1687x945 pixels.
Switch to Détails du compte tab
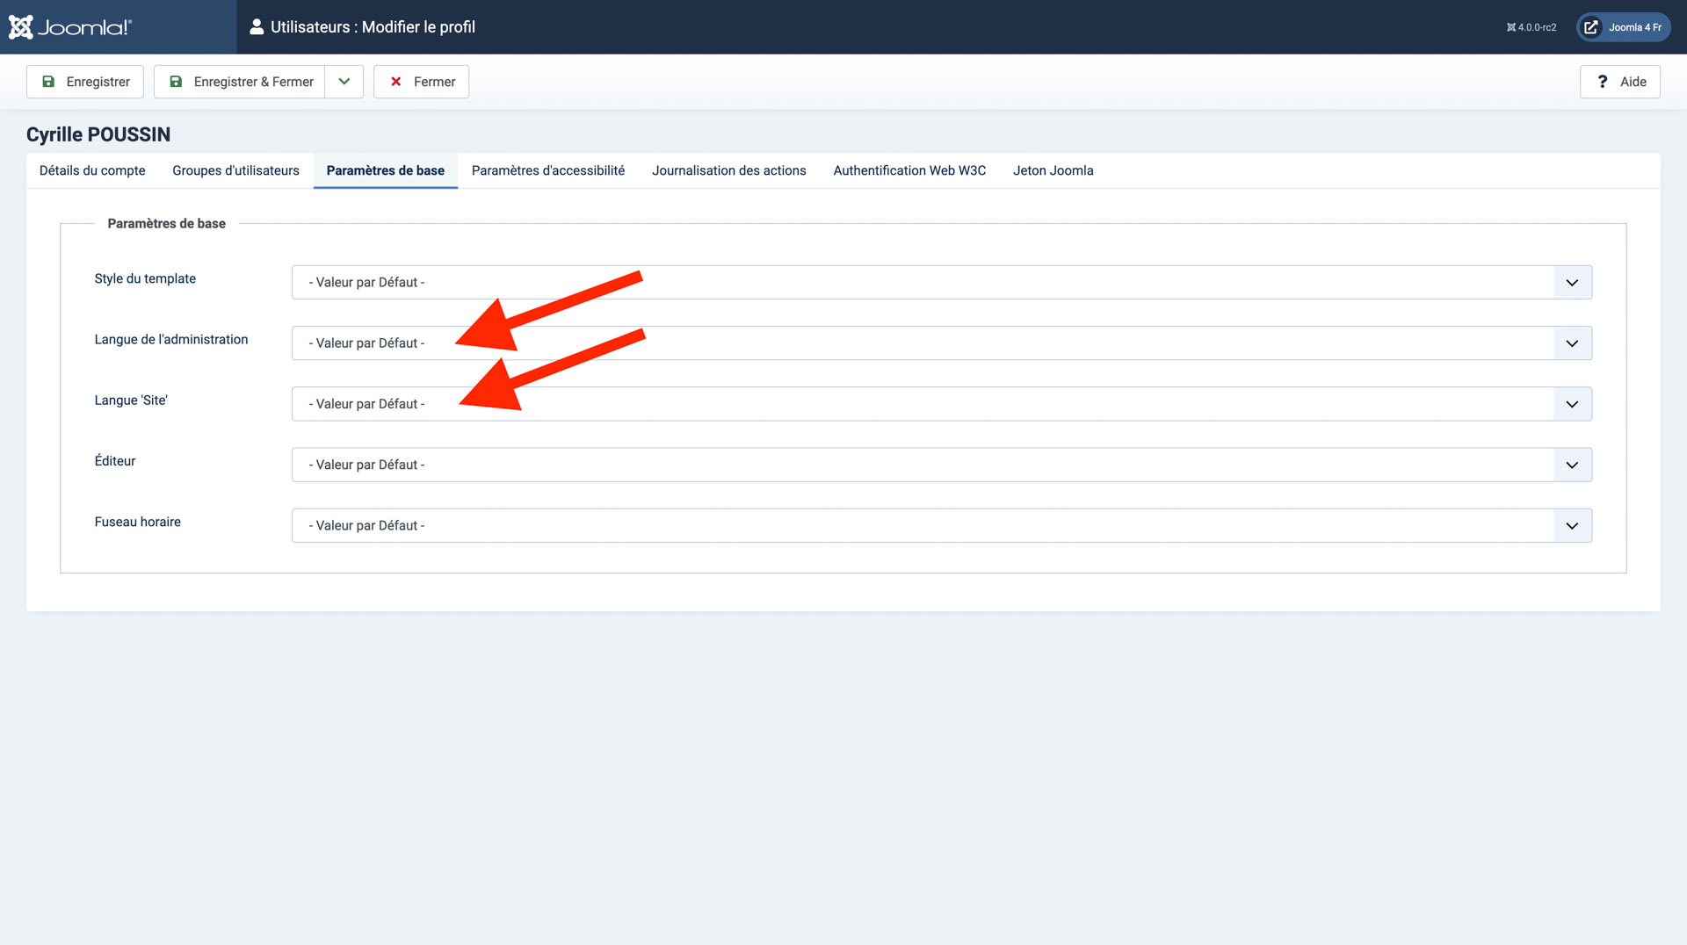click(x=92, y=170)
